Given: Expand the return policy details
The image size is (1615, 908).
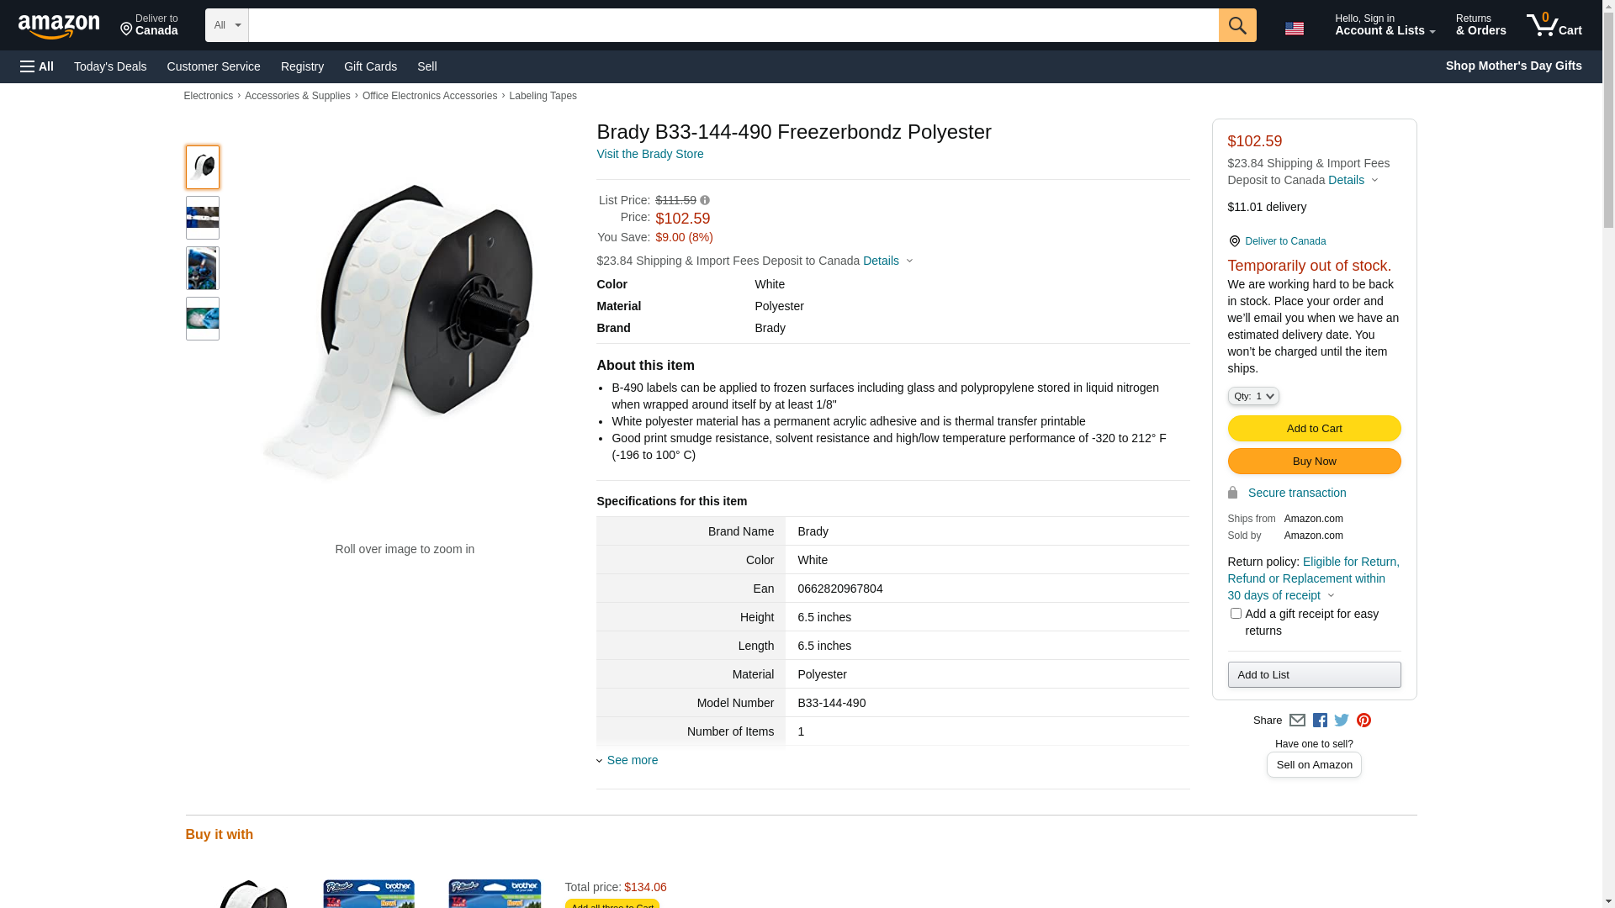Looking at the screenshot, I should pos(1331,595).
